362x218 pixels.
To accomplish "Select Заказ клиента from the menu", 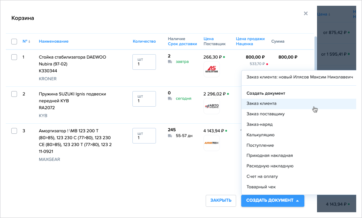I will coord(299,104).
